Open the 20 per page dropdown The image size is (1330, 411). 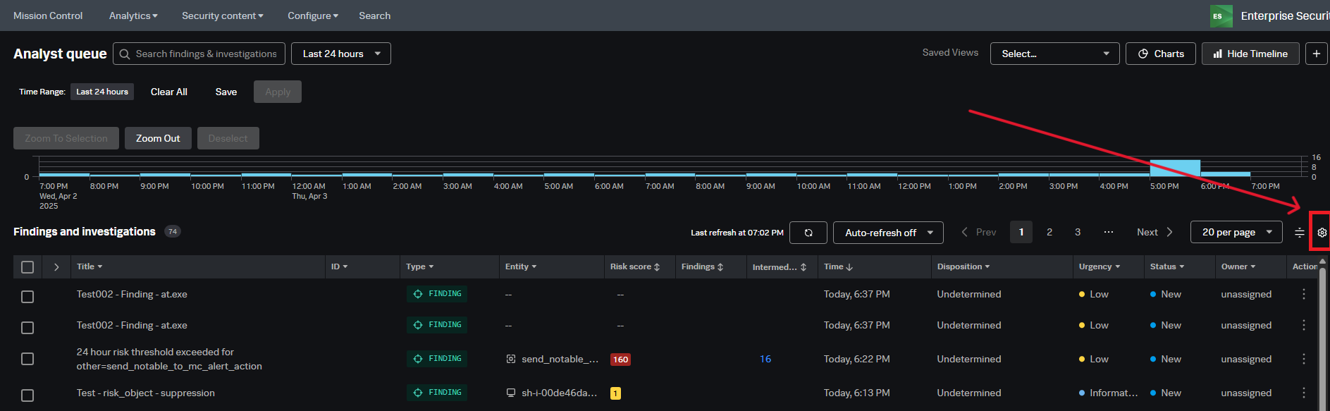point(1236,232)
